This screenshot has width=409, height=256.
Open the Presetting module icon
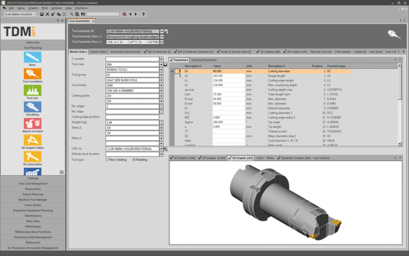point(33,107)
